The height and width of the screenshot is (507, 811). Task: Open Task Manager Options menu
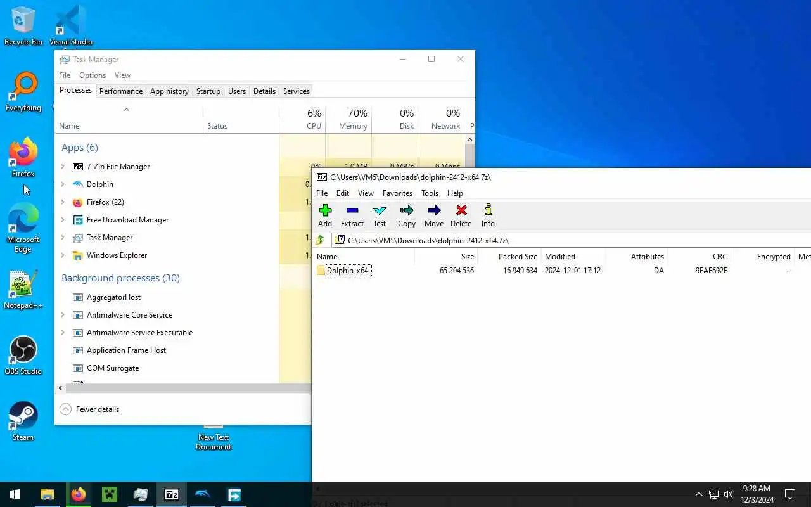tap(93, 75)
